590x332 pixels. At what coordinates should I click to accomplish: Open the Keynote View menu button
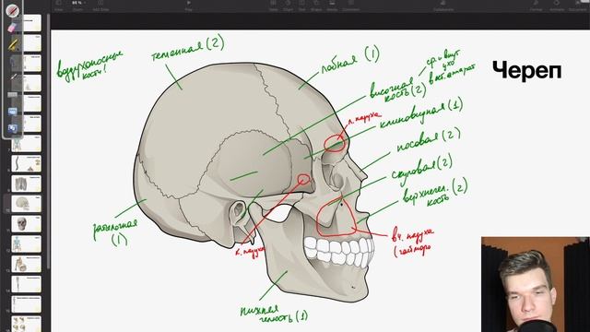[x=59, y=6]
